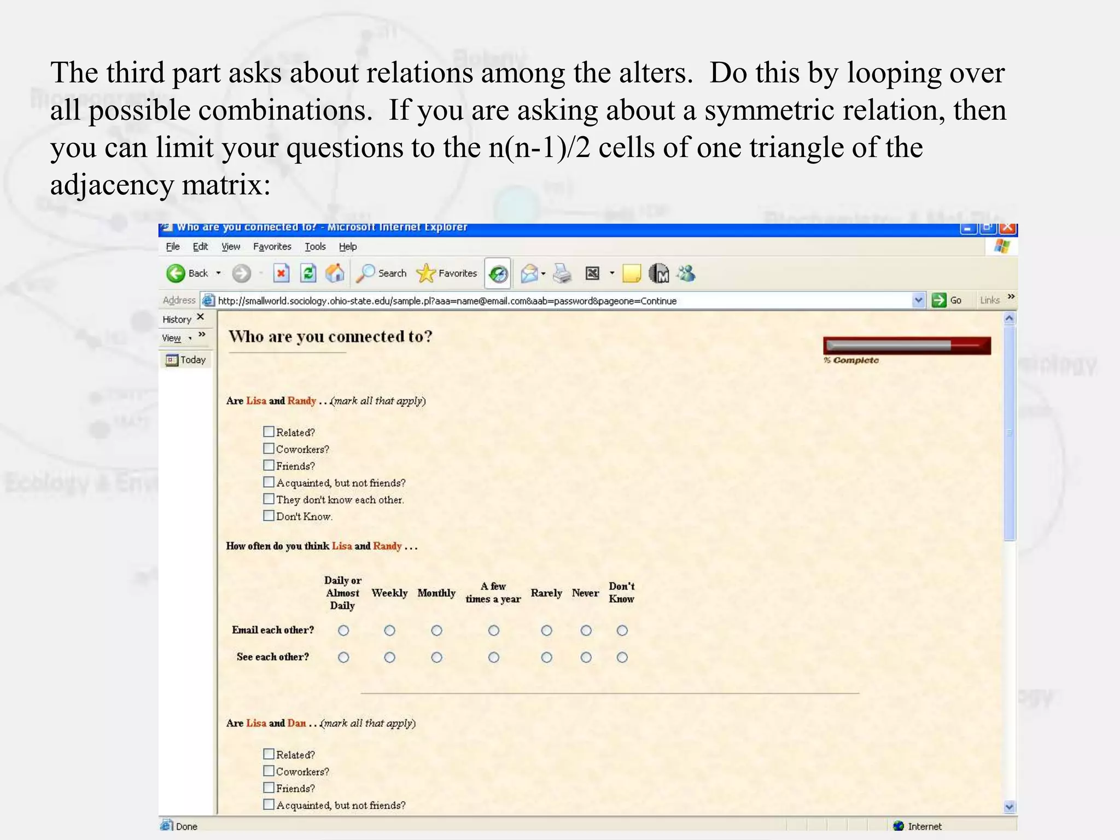1120x840 pixels.
Task: Click the green Go arrow button
Action: [939, 300]
